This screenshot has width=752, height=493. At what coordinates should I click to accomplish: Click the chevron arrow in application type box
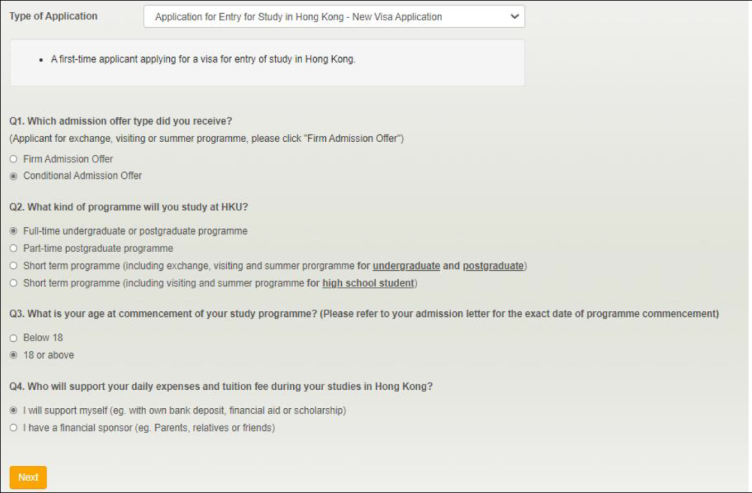514,17
